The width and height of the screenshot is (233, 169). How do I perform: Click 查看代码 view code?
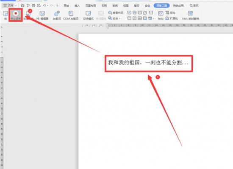point(116,13)
